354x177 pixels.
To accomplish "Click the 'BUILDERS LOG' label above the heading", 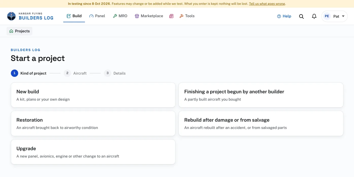I will [x=26, y=50].
